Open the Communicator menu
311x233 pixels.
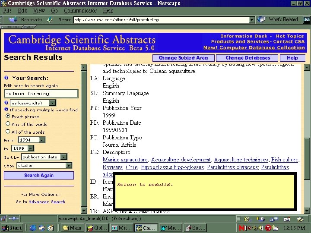point(80,11)
